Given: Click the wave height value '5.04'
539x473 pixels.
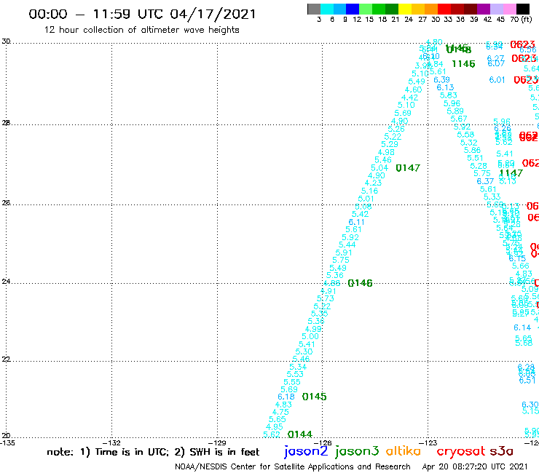Looking at the screenshot, I should (x=379, y=168).
